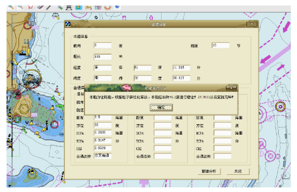Screen dimensions: 297x192
Task: Click the middle target's empty 距离 field
Action: click(x=163, y=118)
